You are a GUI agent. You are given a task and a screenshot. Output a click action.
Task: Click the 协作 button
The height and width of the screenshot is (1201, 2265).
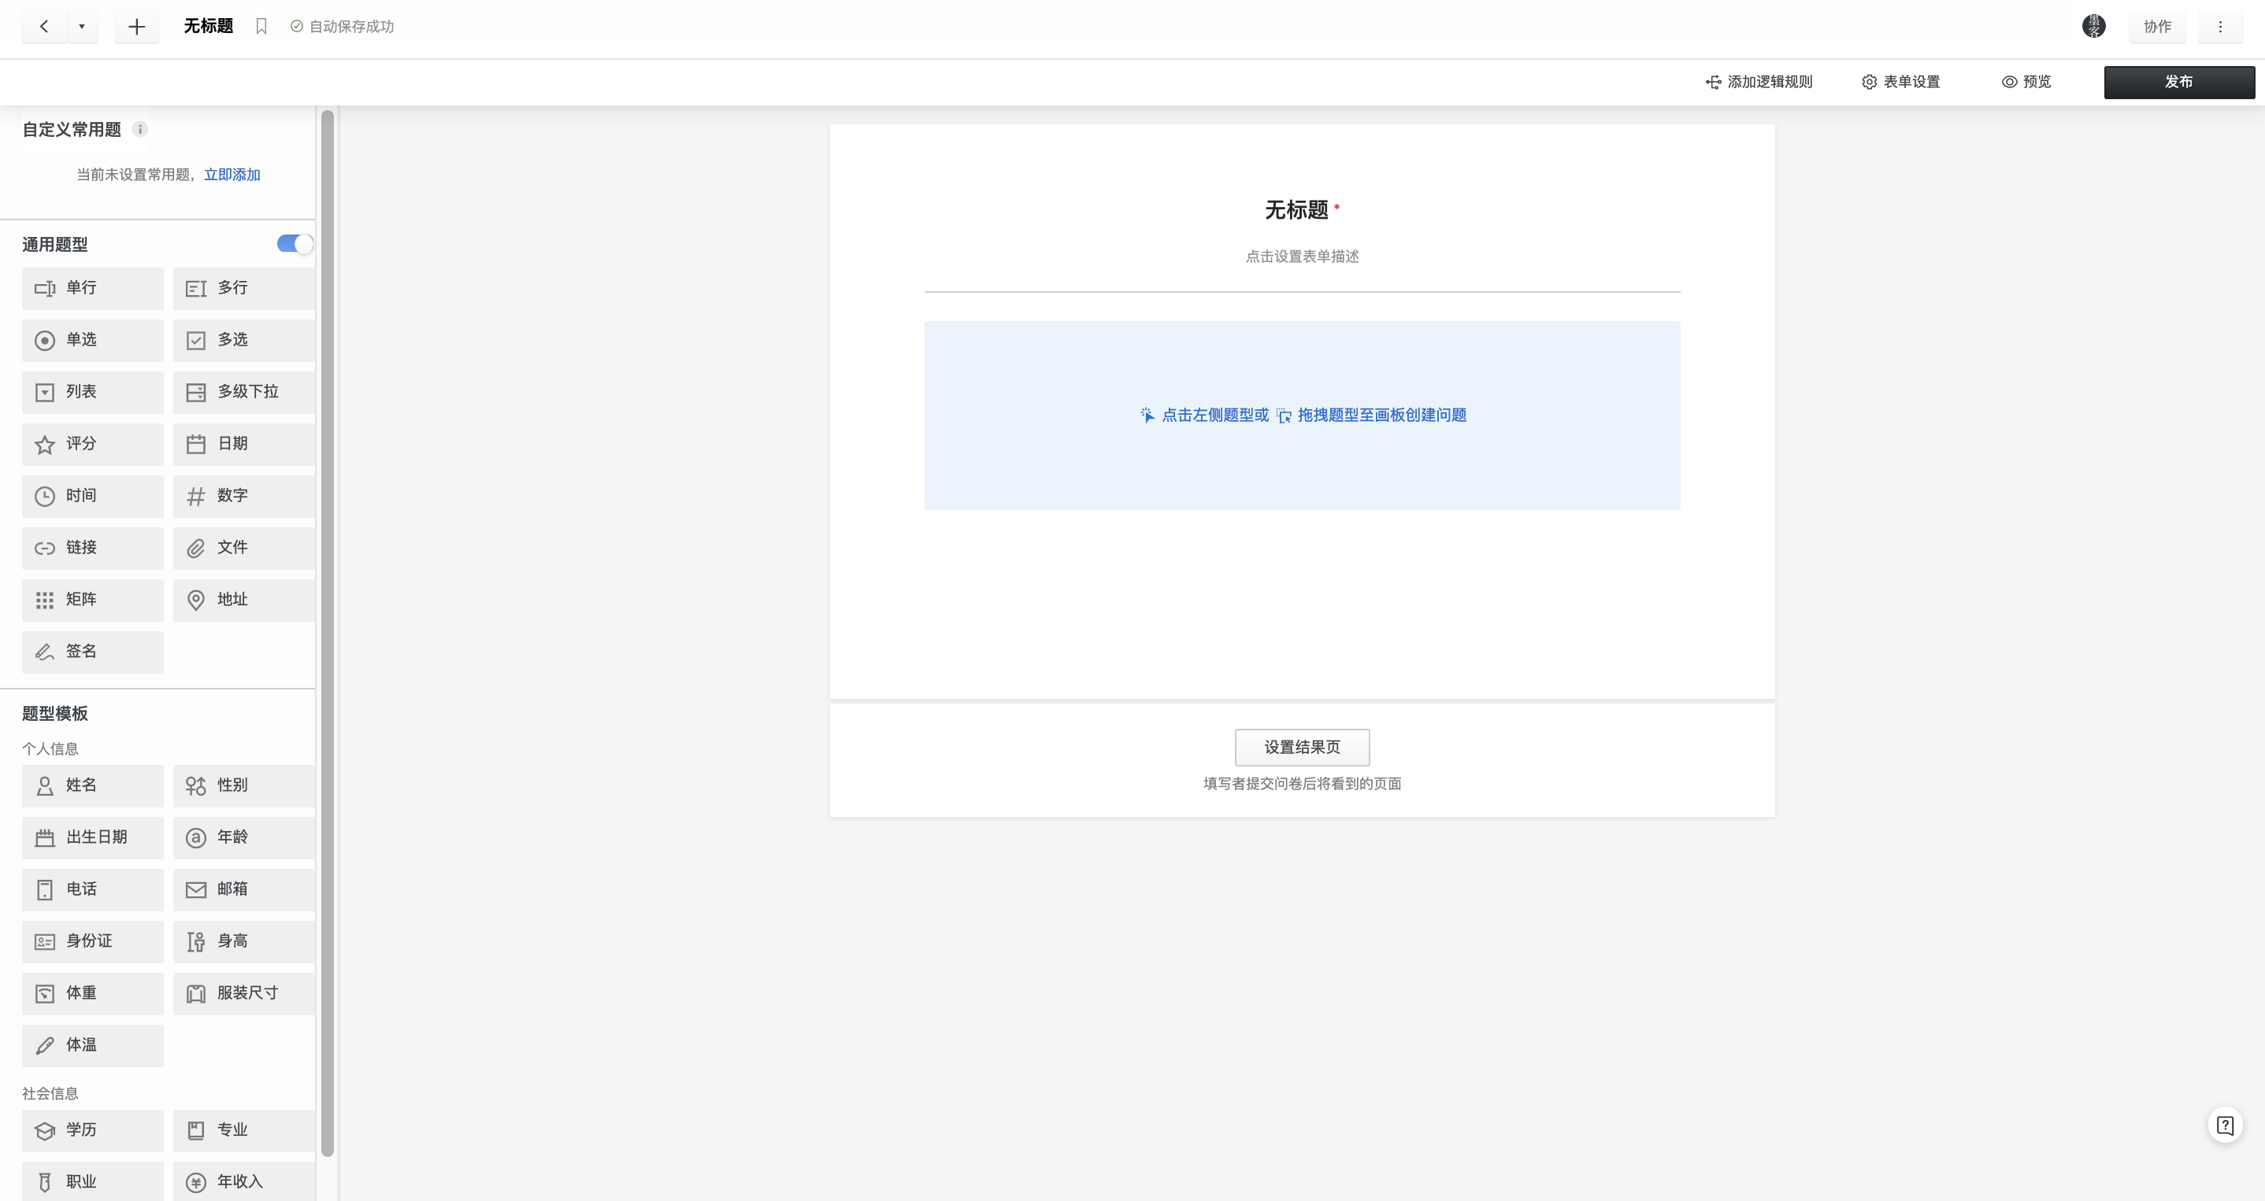pos(2157,26)
